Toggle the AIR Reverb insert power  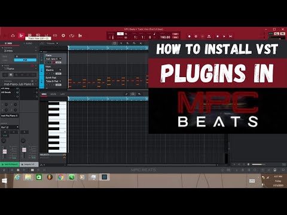point(17,93)
